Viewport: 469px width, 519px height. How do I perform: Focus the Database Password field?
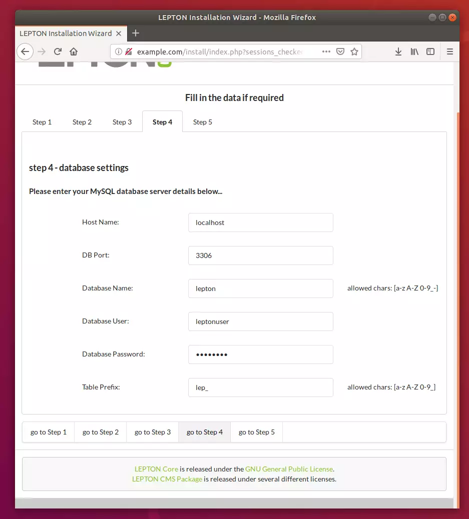[x=260, y=354]
